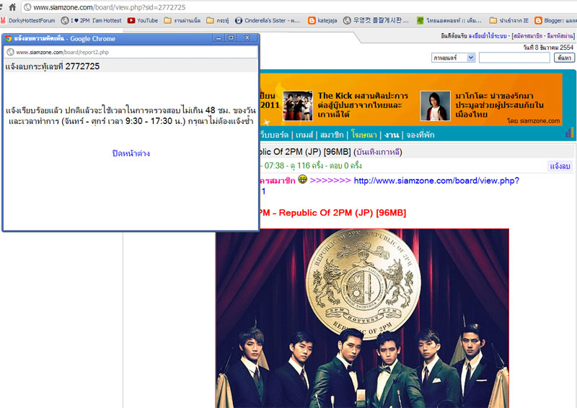Open the มาโกโตะ banner thumbnail
Image resolution: width=577 pixels, height=408 pixels.
click(x=436, y=106)
